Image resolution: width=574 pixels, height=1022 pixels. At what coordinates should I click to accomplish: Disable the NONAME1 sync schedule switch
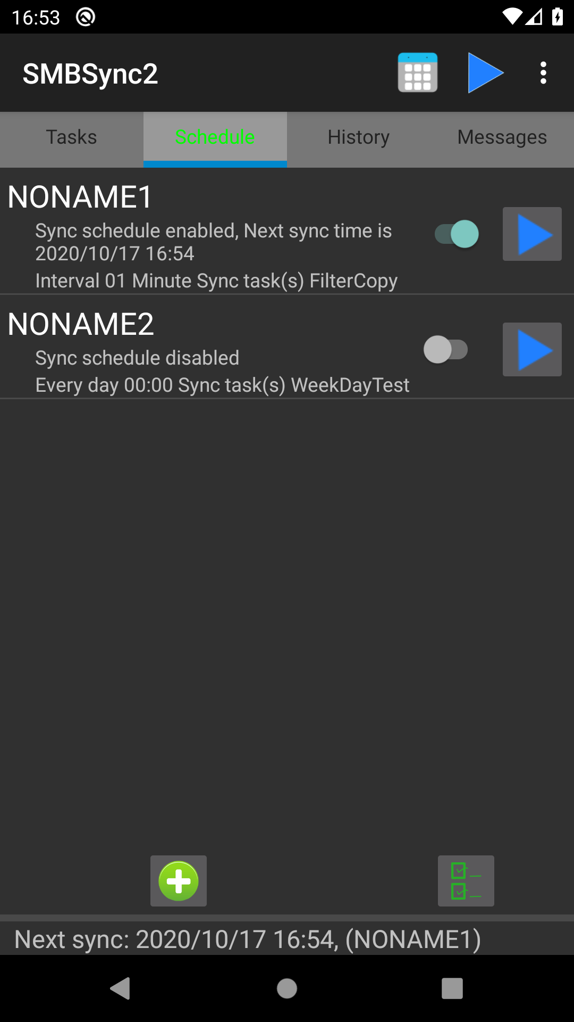pyautogui.click(x=457, y=234)
